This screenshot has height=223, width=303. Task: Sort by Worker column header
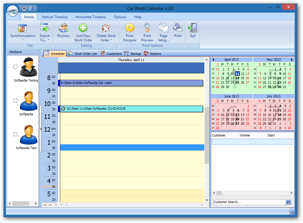tap(253, 135)
